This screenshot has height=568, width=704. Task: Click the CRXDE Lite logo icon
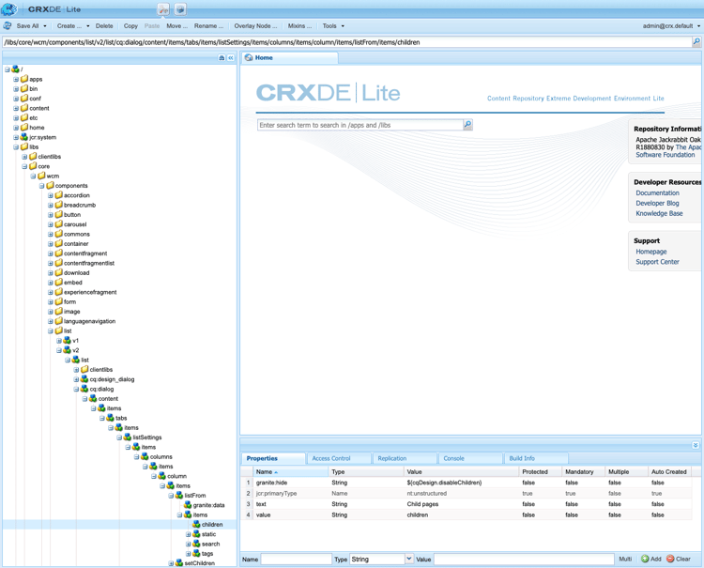[x=8, y=8]
